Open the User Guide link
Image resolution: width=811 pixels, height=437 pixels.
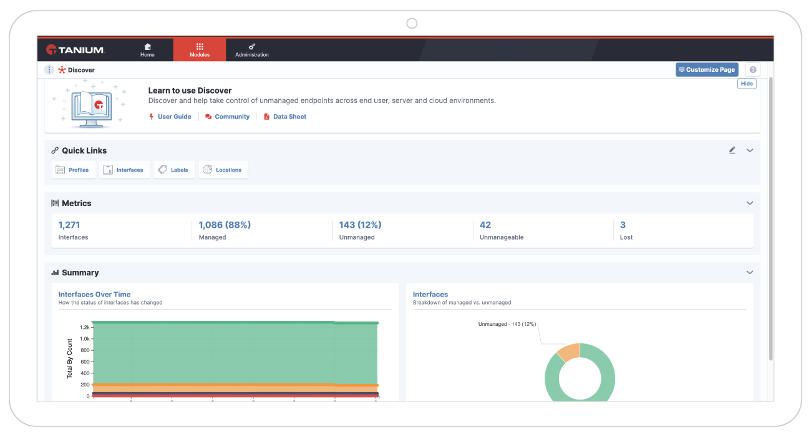point(170,117)
